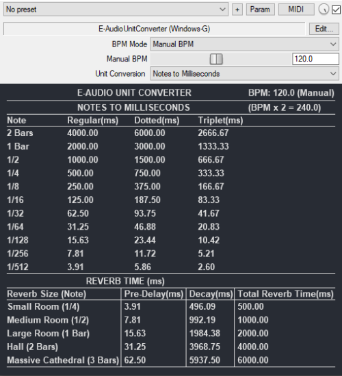
Task: Click the Decay(ms) column header
Action: (x=211, y=294)
